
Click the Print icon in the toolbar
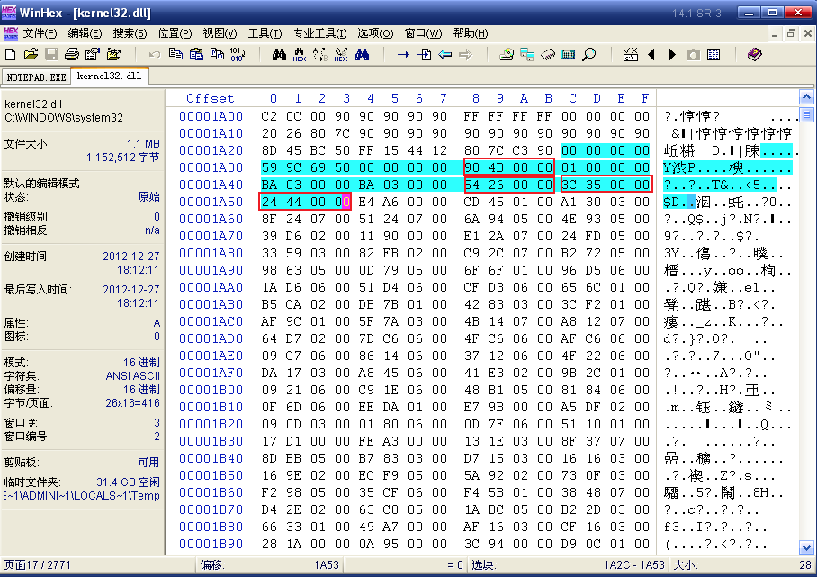click(x=72, y=54)
